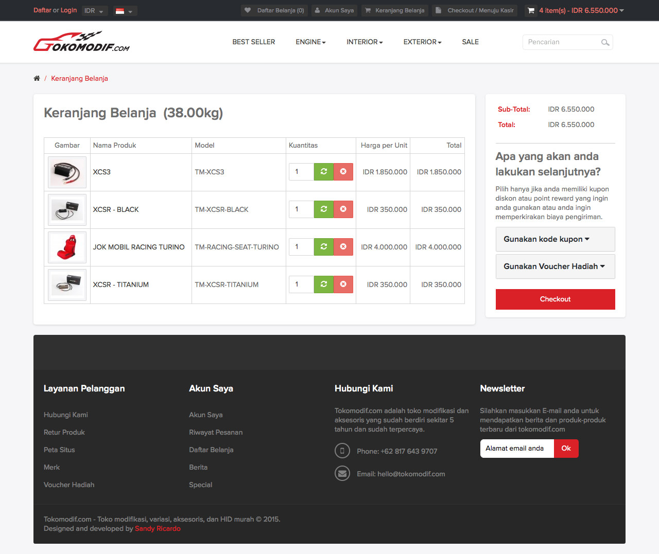Viewport: 659px width, 554px height.
Task: Click the red Checkout button
Action: coord(556,299)
